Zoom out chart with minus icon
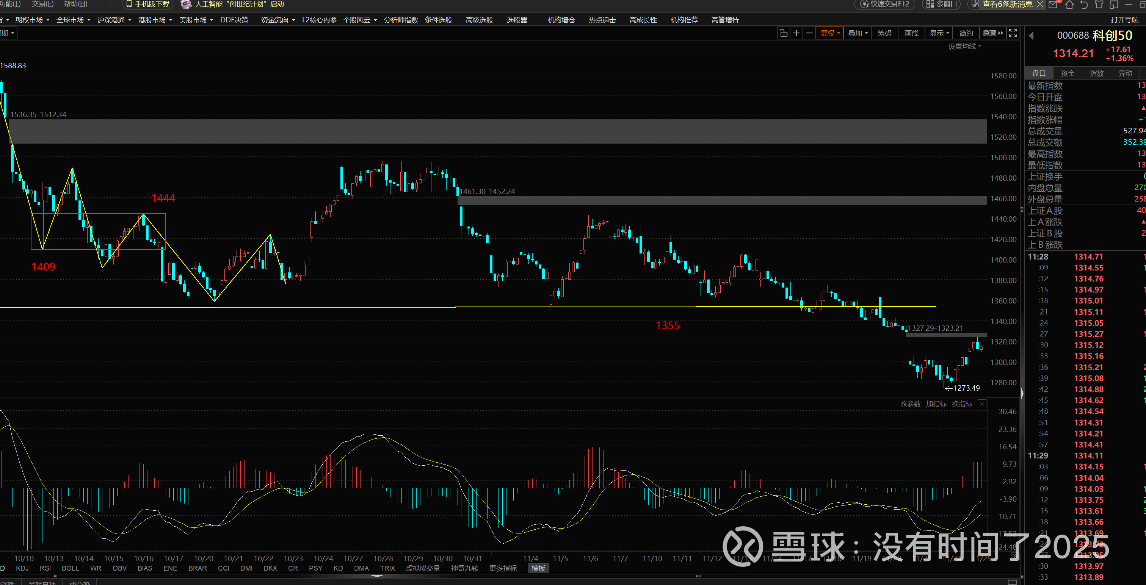This screenshot has height=585, width=1146. click(x=809, y=33)
